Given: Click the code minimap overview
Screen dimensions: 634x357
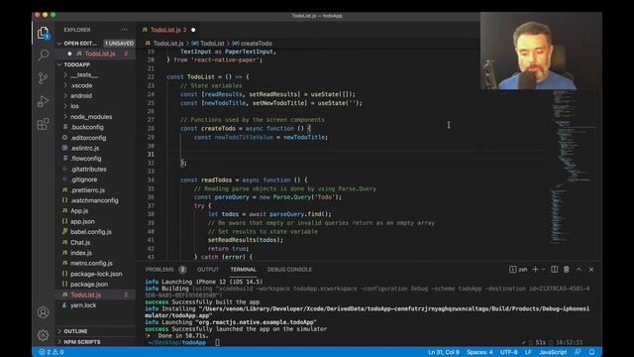Looking at the screenshot, I should [x=574, y=168].
